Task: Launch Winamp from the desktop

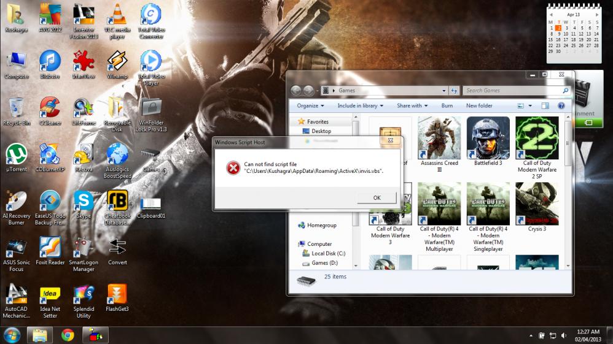Action: 117,65
